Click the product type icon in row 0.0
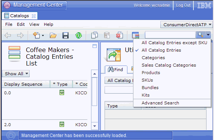Screen dimensions: 214x140 click(62, 92)
